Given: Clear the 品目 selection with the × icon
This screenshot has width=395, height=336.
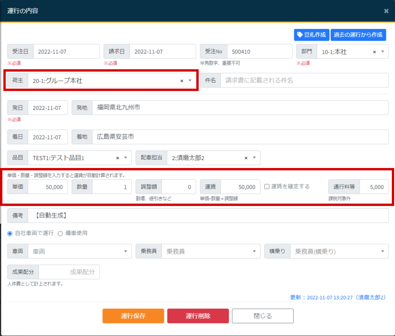Looking at the screenshot, I should 117,158.
